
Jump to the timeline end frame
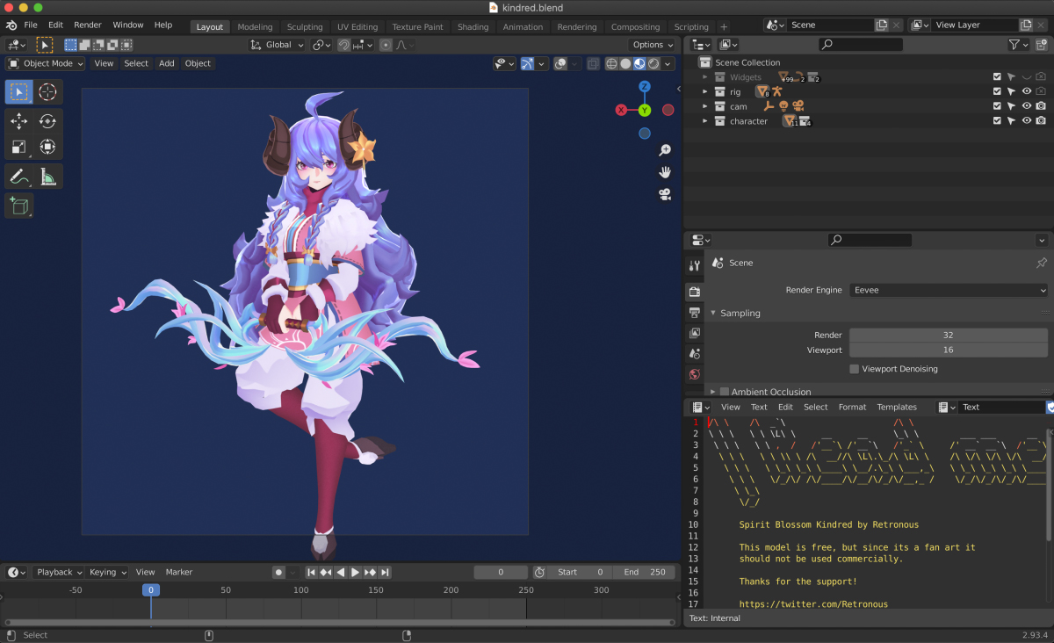click(385, 572)
